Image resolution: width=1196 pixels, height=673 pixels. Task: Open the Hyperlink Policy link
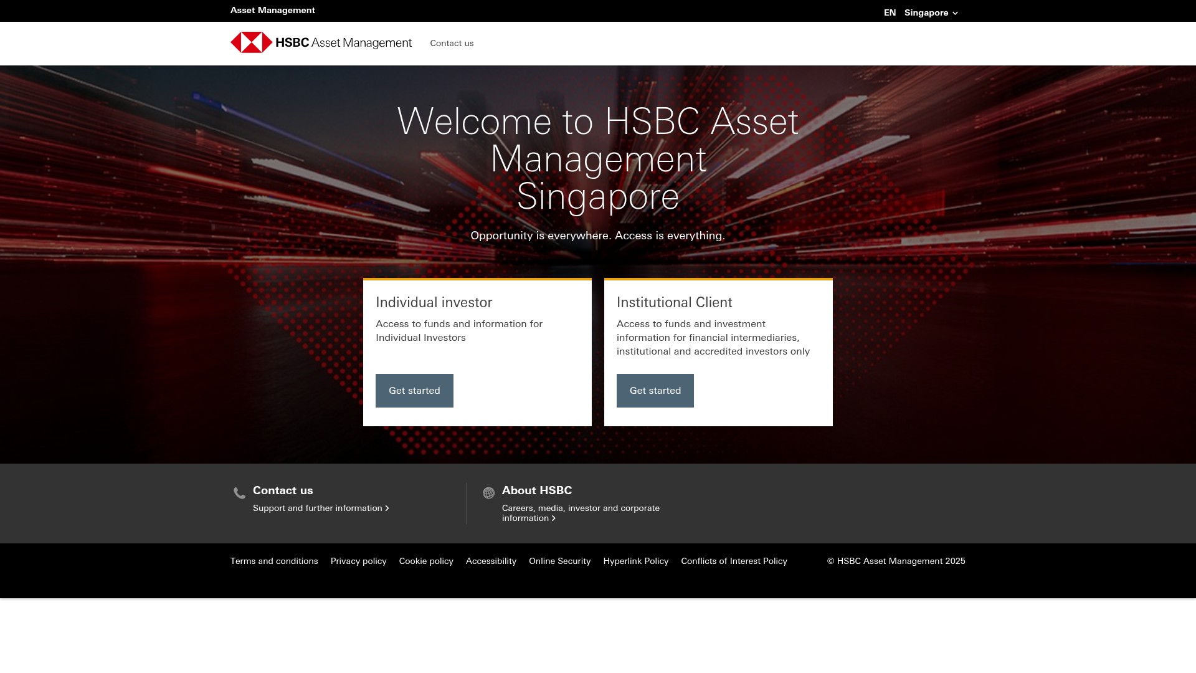tap(636, 561)
